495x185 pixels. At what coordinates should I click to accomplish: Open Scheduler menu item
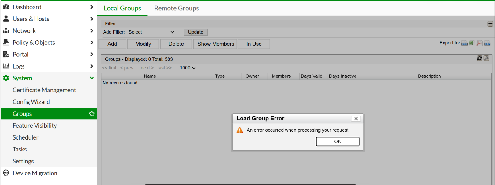pos(26,137)
